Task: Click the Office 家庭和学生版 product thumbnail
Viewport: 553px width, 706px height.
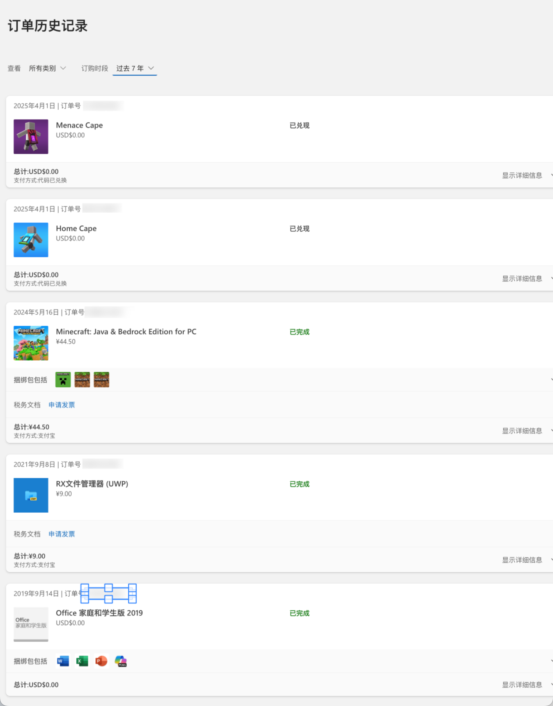Action: [31, 624]
